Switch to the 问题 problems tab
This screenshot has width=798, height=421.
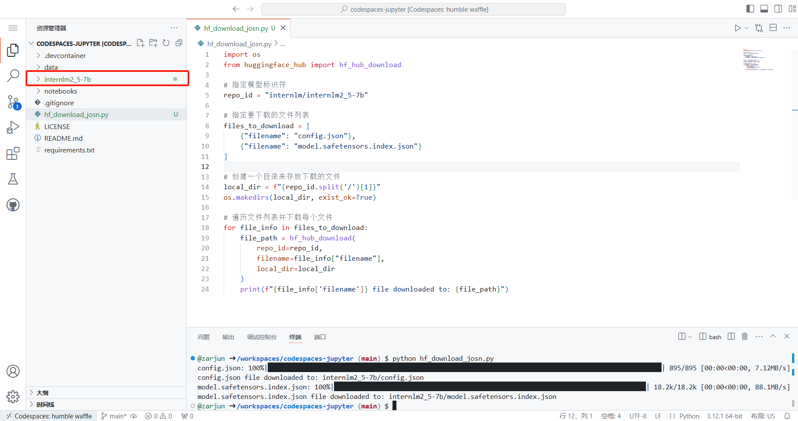tap(204, 337)
